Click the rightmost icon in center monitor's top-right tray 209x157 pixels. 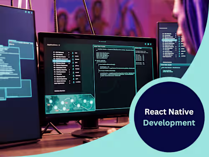150,44
